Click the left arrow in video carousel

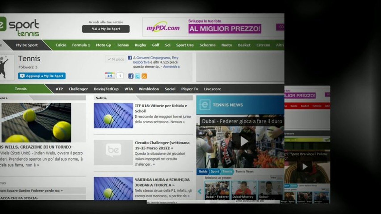pyautogui.click(x=200, y=192)
